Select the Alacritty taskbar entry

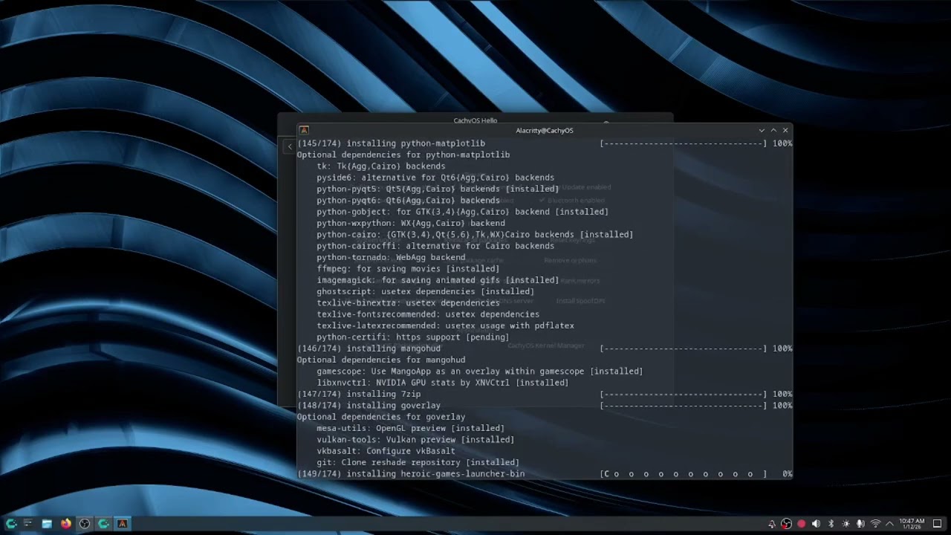point(122,524)
